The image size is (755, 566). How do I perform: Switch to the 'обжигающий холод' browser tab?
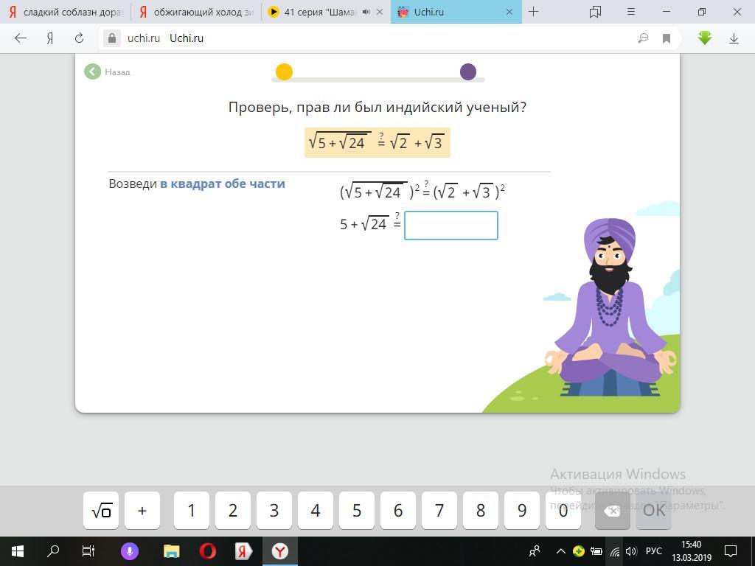coord(196,12)
